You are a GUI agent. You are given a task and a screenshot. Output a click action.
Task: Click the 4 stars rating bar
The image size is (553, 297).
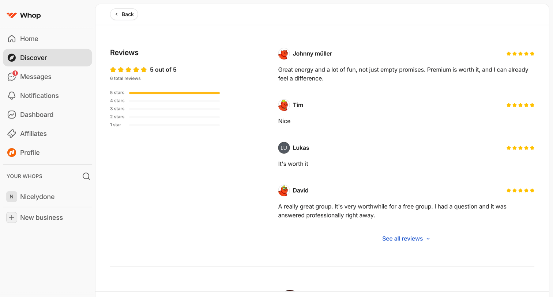point(174,101)
